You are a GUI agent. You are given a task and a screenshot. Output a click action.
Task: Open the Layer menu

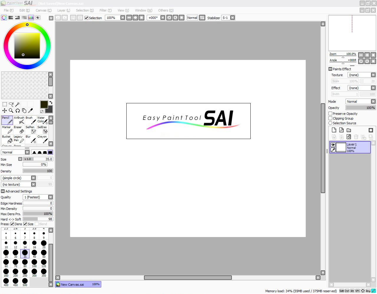pyautogui.click(x=64, y=10)
